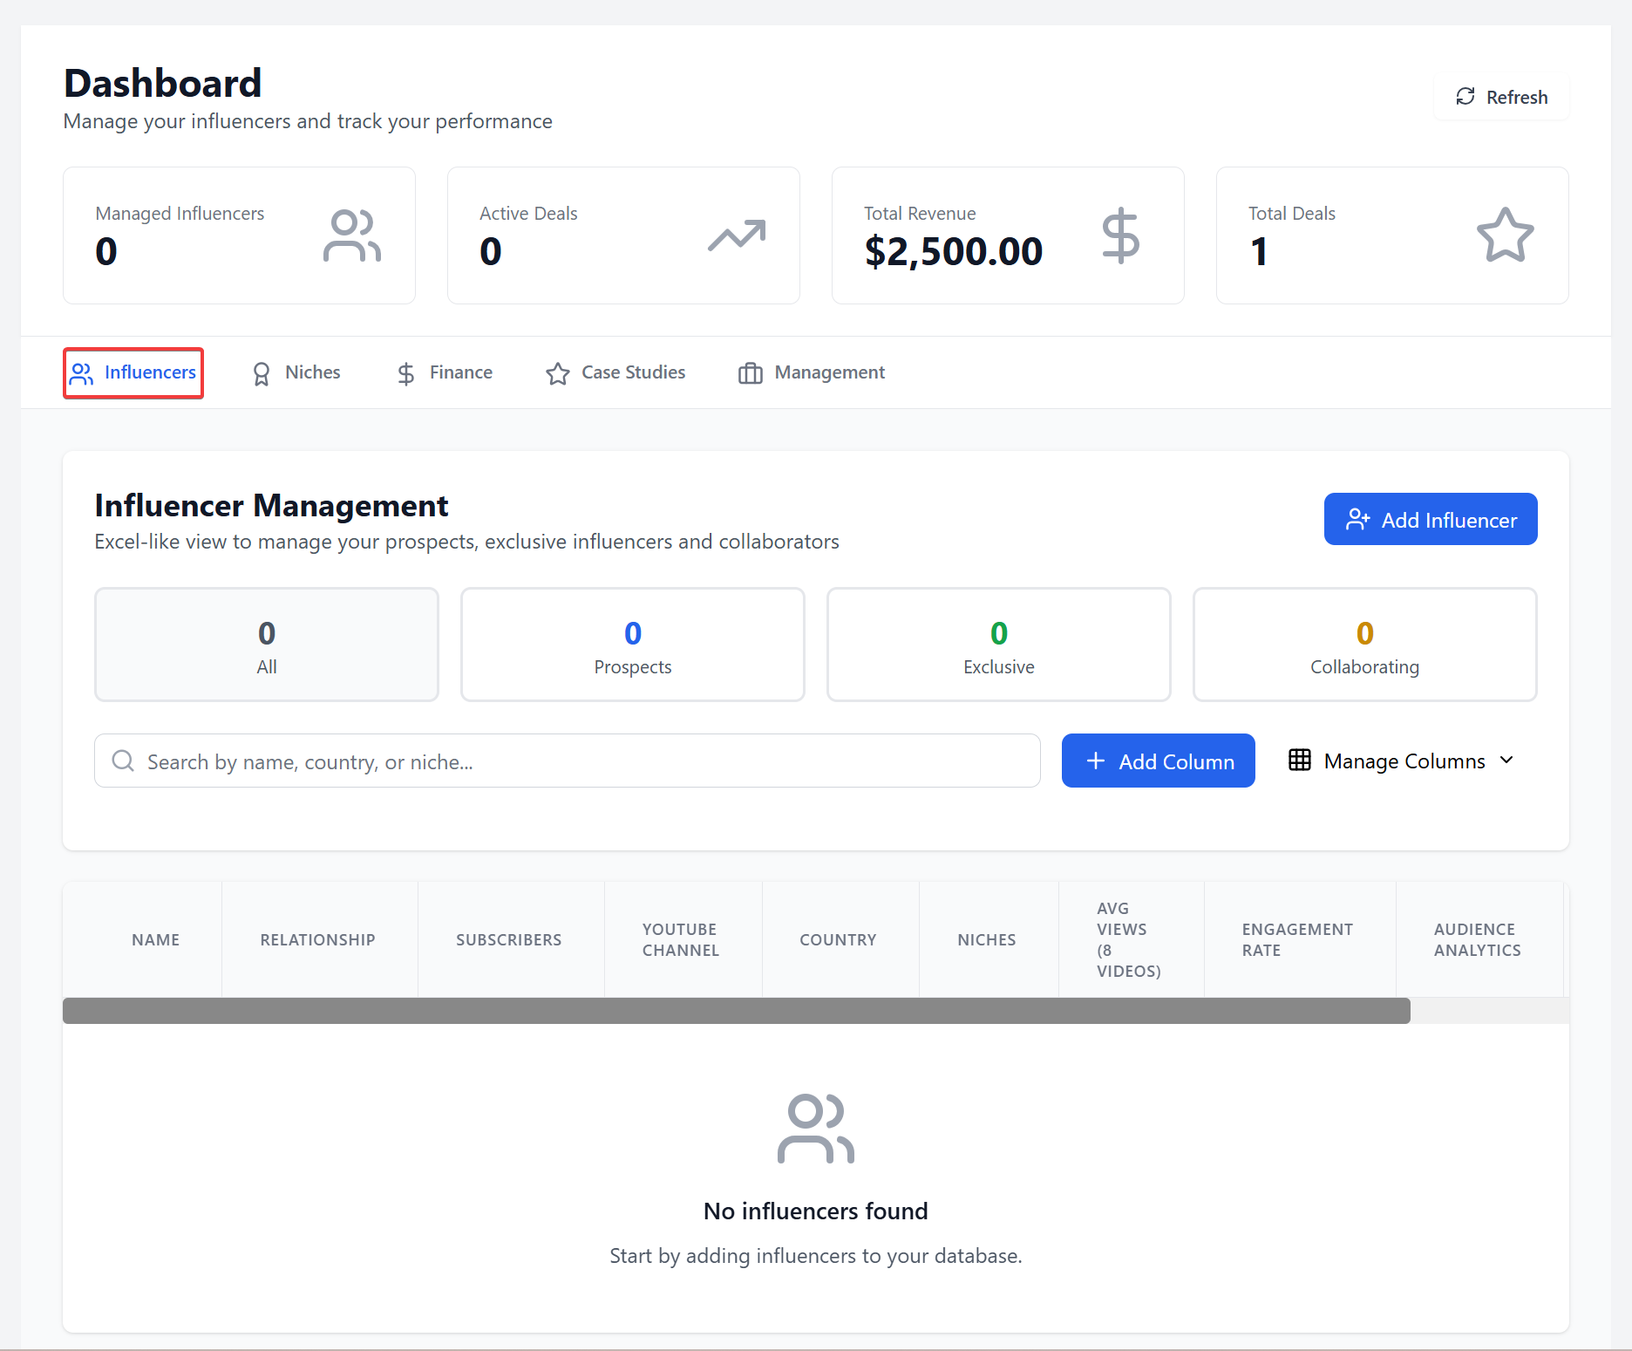Click the Country column header
This screenshot has width=1632, height=1351.
[x=839, y=940]
